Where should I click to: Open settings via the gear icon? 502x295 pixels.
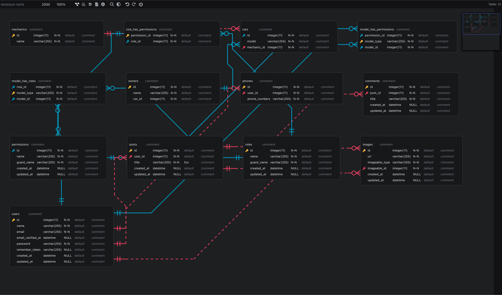[103, 4]
